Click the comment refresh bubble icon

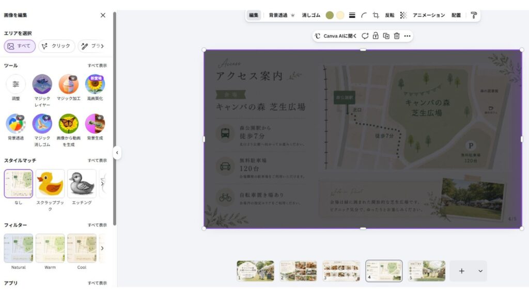point(365,36)
